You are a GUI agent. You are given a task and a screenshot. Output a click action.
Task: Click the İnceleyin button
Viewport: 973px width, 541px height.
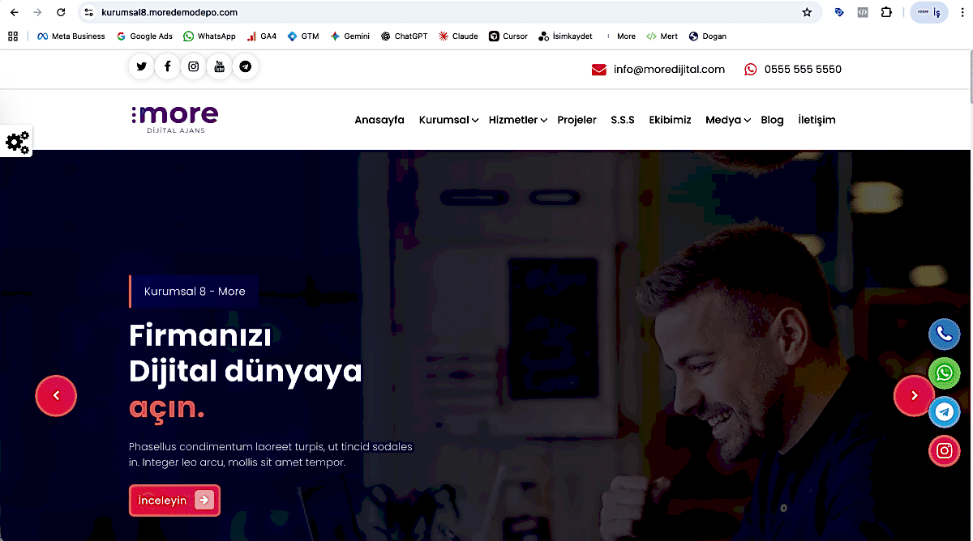click(x=174, y=500)
